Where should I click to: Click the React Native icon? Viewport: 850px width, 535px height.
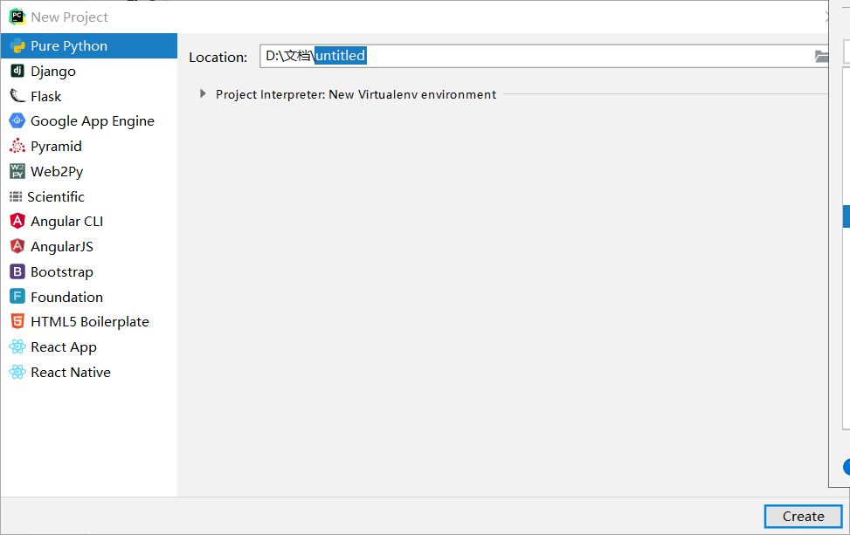pos(17,373)
